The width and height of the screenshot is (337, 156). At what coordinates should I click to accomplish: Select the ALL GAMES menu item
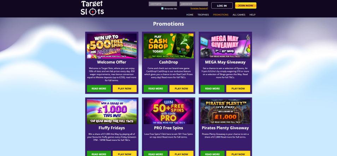tap(239, 15)
